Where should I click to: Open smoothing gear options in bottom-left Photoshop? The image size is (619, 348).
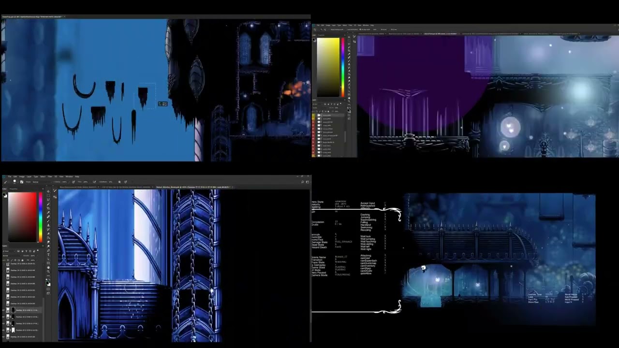pyautogui.click(x=119, y=182)
